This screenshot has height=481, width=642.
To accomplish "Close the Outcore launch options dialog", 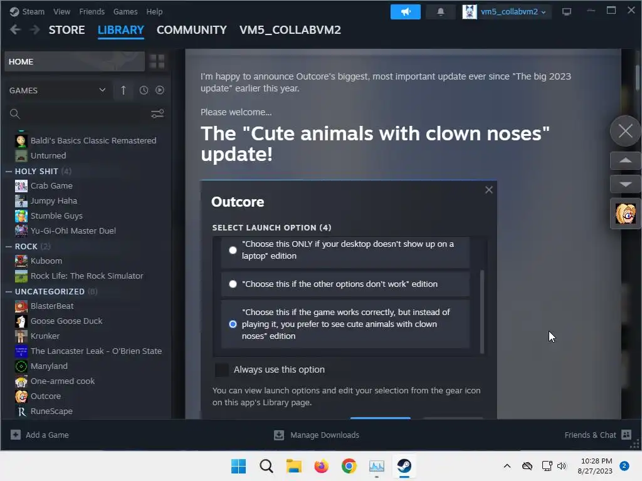I will pyautogui.click(x=488, y=190).
